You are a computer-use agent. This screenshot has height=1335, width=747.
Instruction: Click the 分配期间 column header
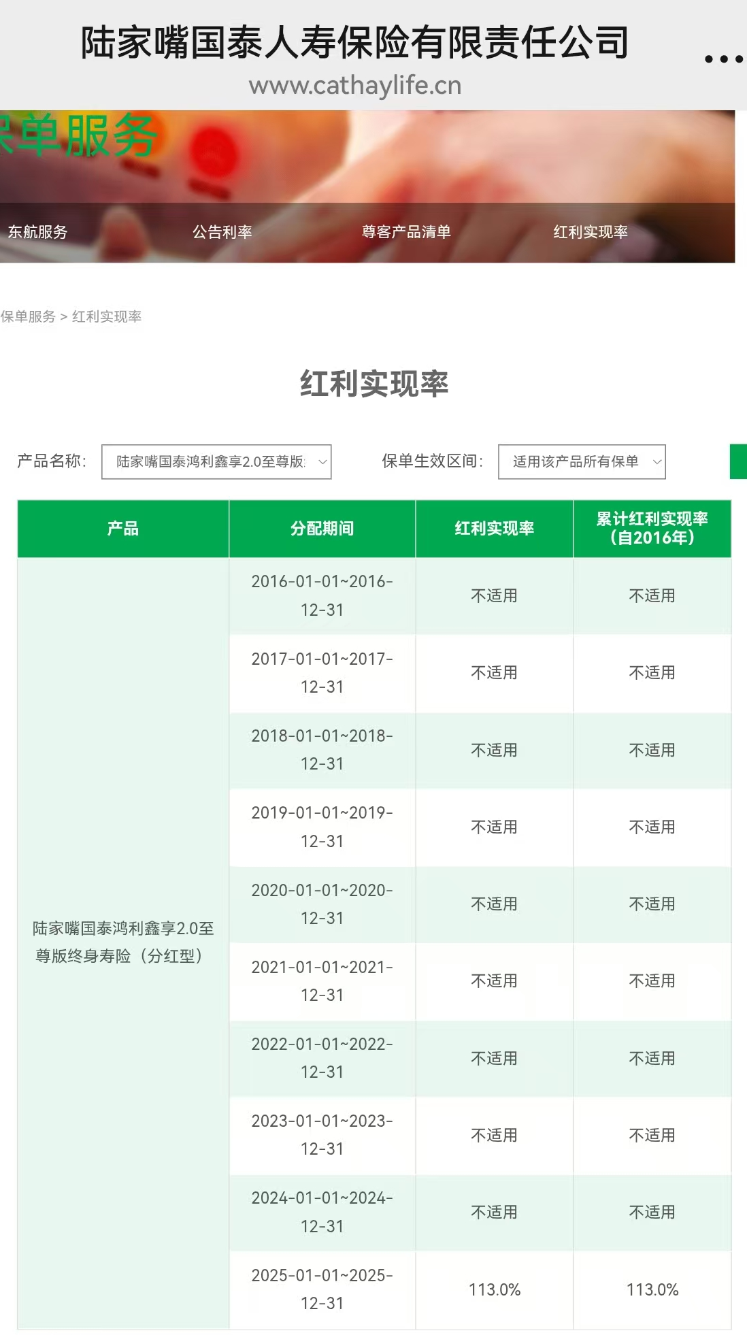click(x=322, y=529)
